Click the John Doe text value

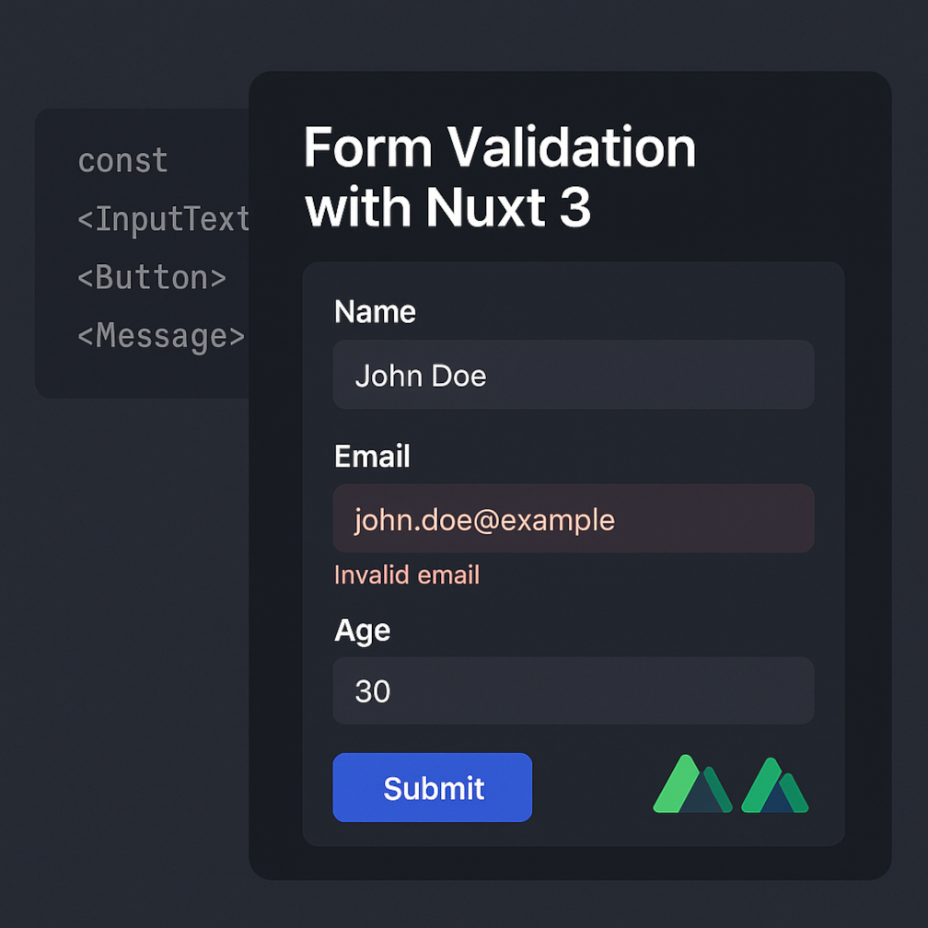click(420, 376)
